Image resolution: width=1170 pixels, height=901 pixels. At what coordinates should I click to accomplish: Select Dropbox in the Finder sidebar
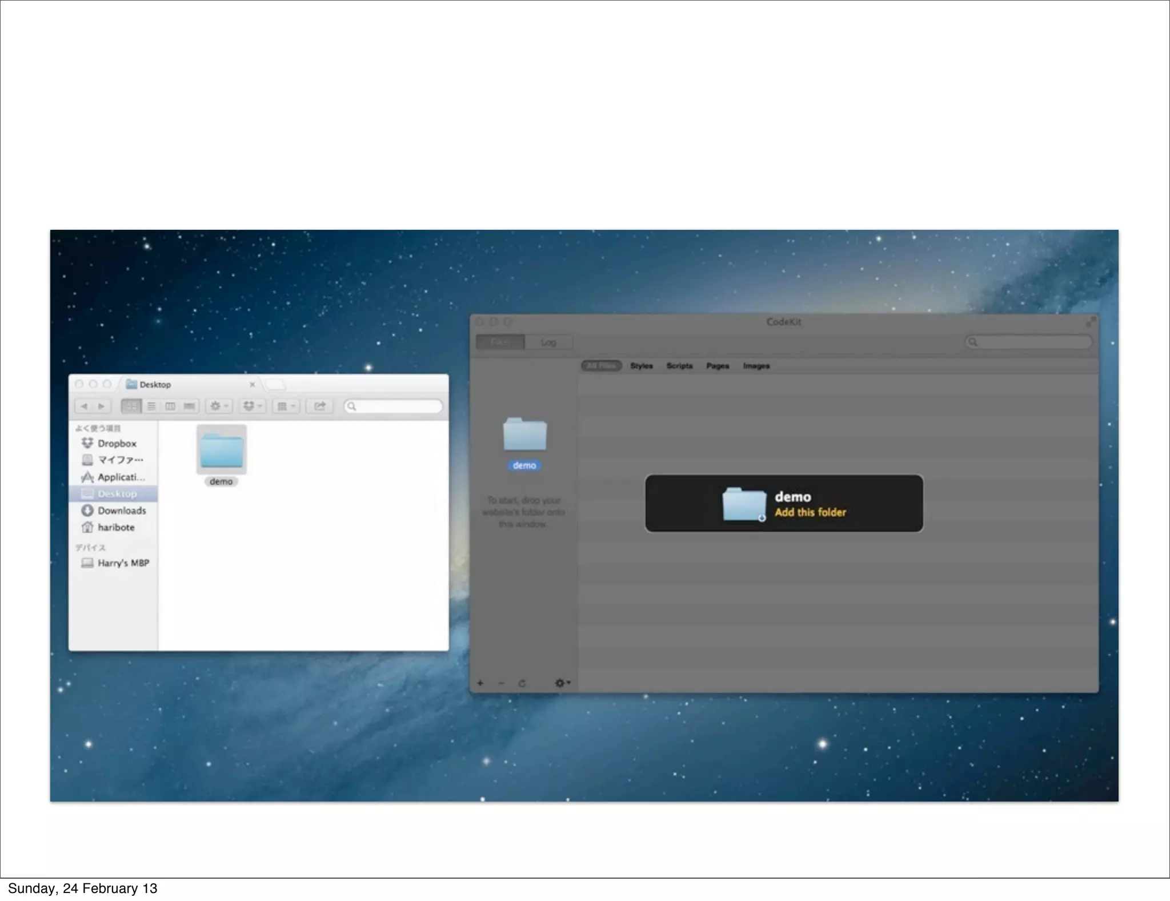pos(116,443)
